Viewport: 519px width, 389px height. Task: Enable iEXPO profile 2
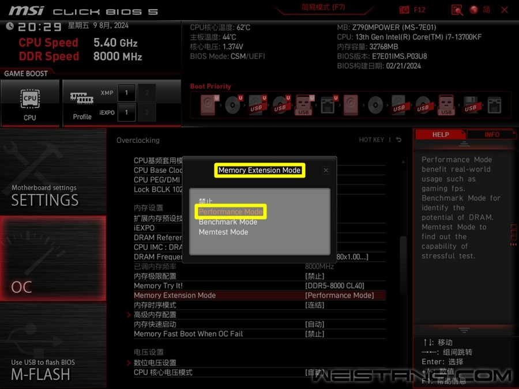pos(146,112)
